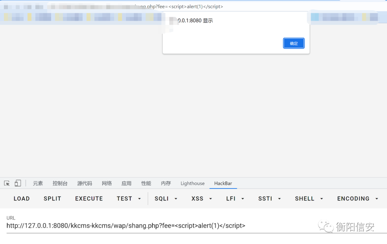Select the HackBar tab
Image resolution: width=387 pixels, height=244 pixels.
(x=223, y=183)
